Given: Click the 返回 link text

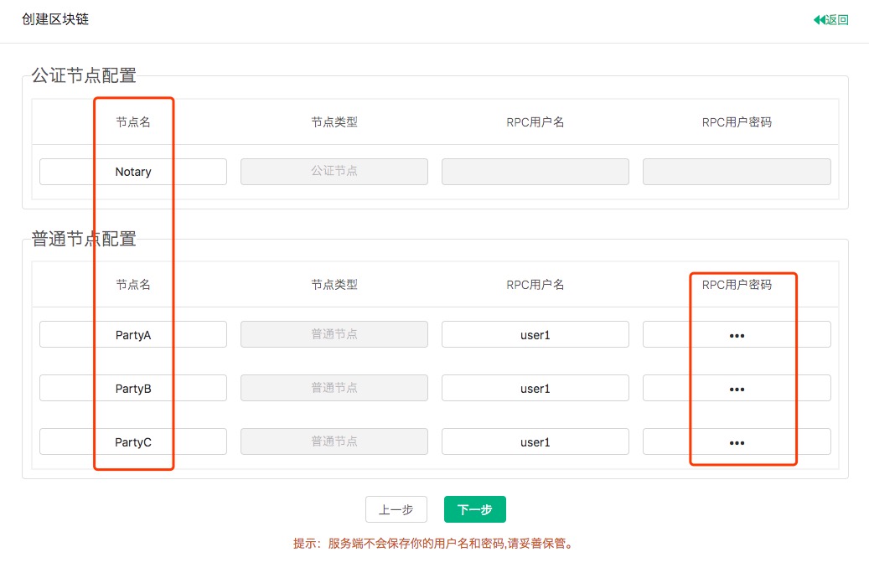Looking at the screenshot, I should tap(837, 20).
